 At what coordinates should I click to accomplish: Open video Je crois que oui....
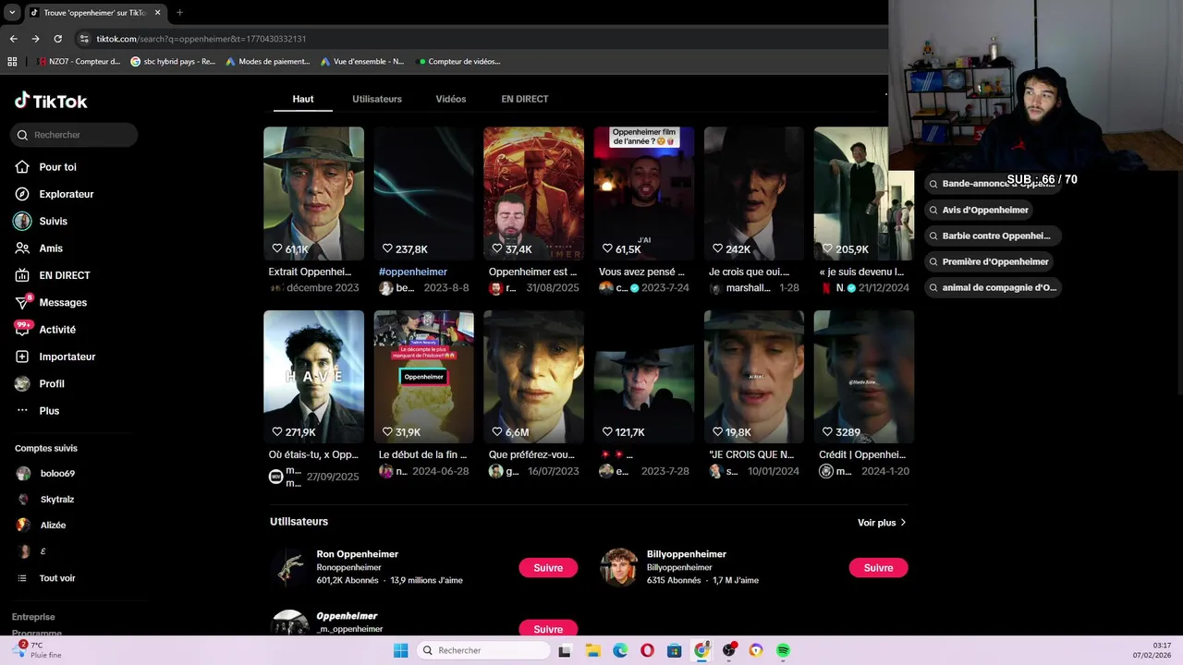click(x=753, y=194)
